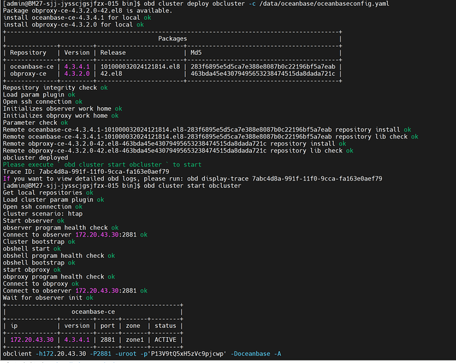Click 'obshell start' line
Image resolution: width=456 pixels, height=363 pixels.
coord(32,249)
